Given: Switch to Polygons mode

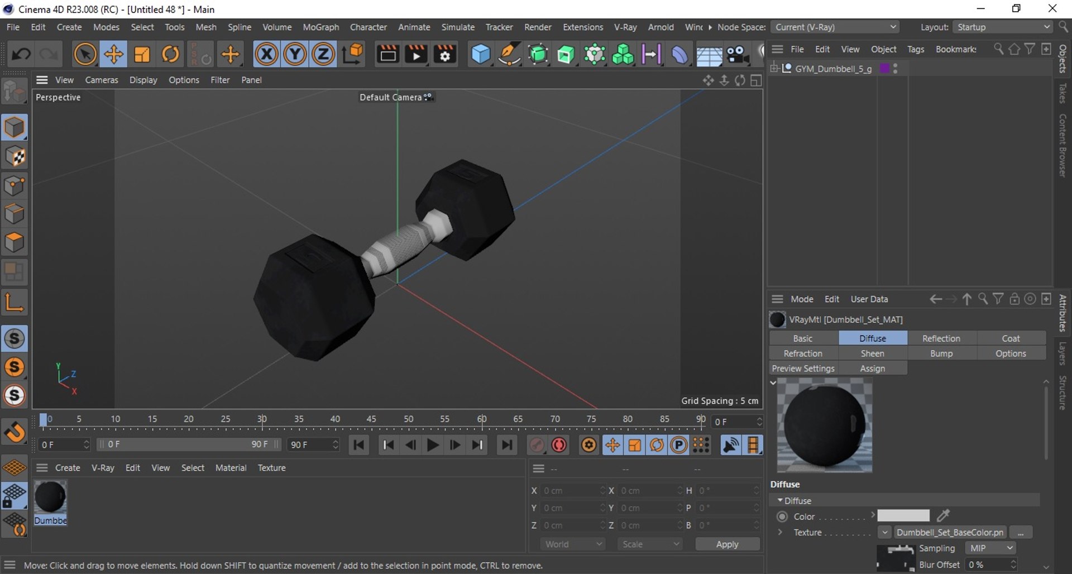Looking at the screenshot, I should click(15, 242).
